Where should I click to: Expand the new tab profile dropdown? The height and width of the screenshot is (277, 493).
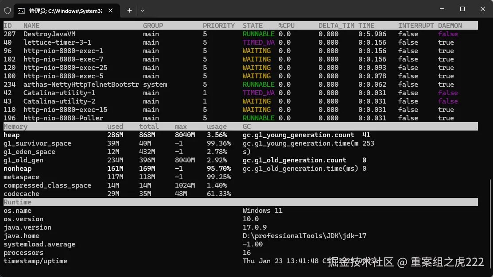pos(143,11)
